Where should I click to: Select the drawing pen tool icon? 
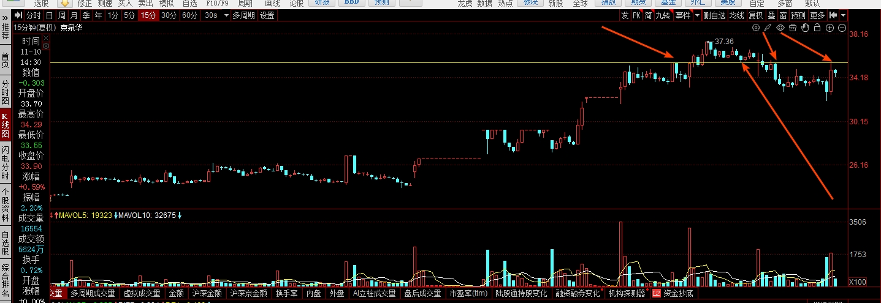(x=768, y=28)
